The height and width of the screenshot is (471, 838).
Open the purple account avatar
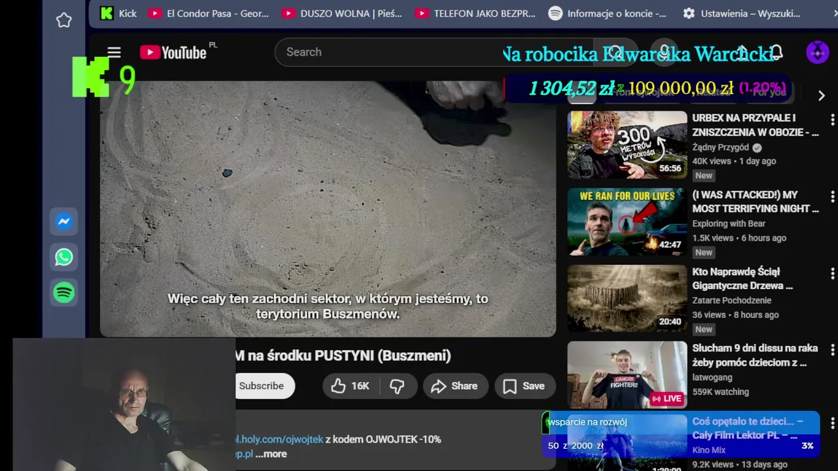point(817,52)
